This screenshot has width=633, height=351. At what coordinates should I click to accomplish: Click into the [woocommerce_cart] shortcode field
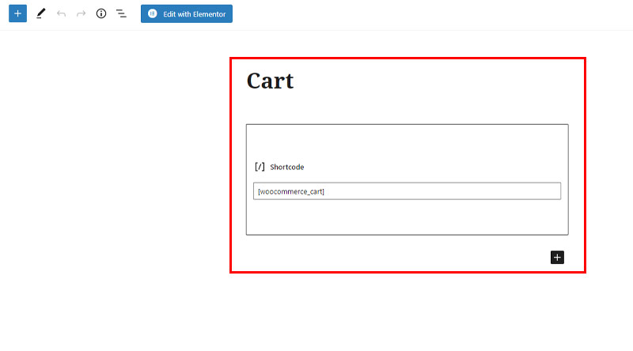pyautogui.click(x=407, y=191)
